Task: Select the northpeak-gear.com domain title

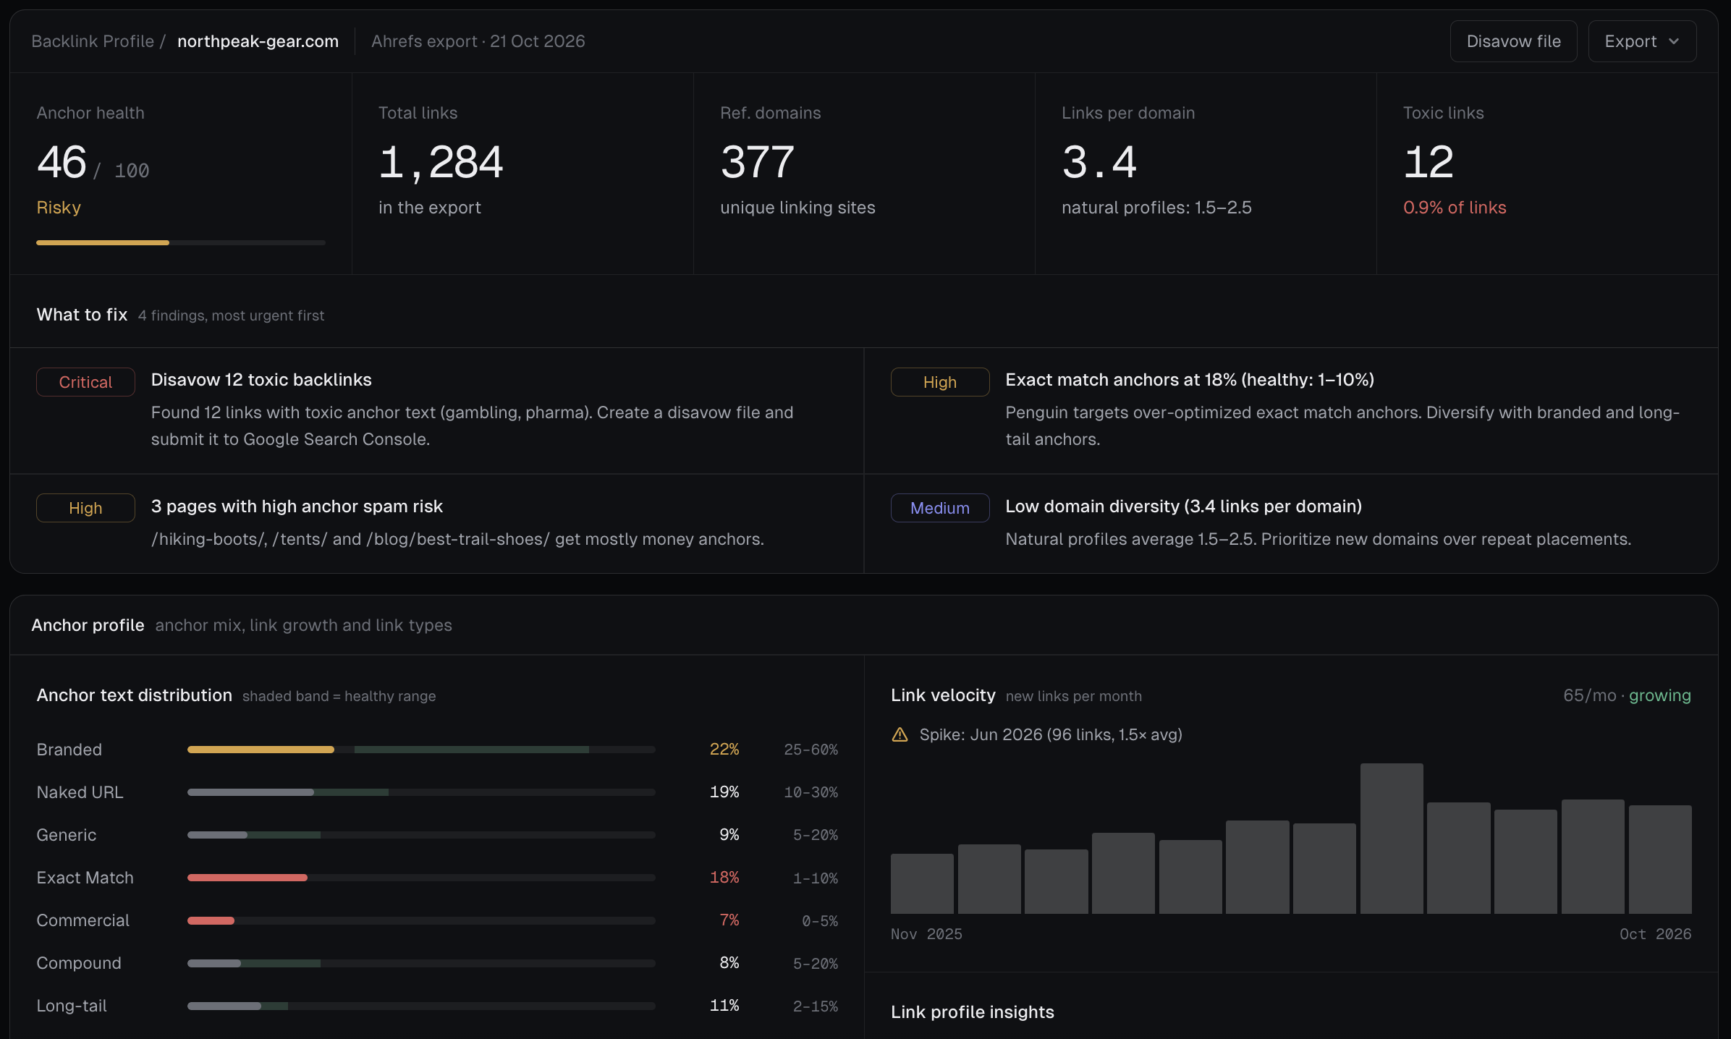Action: (258, 41)
